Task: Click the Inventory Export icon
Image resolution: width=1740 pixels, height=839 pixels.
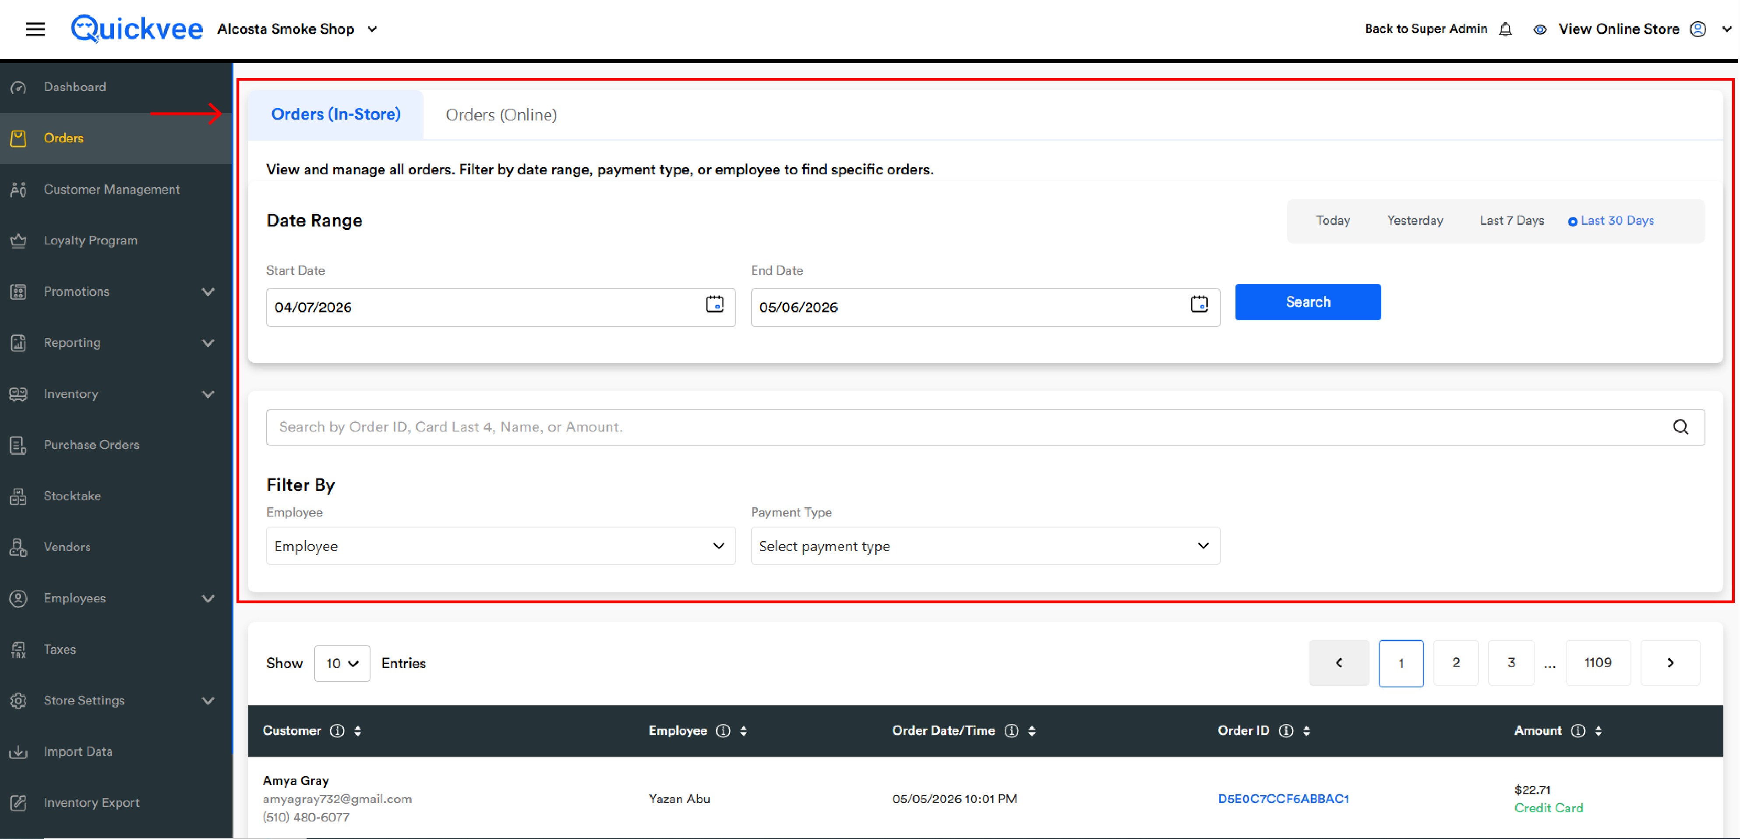Action: [x=18, y=803]
